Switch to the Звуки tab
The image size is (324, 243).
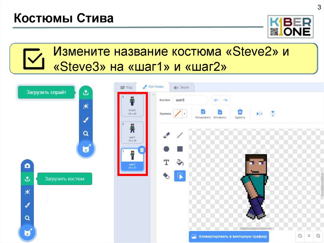click(183, 87)
